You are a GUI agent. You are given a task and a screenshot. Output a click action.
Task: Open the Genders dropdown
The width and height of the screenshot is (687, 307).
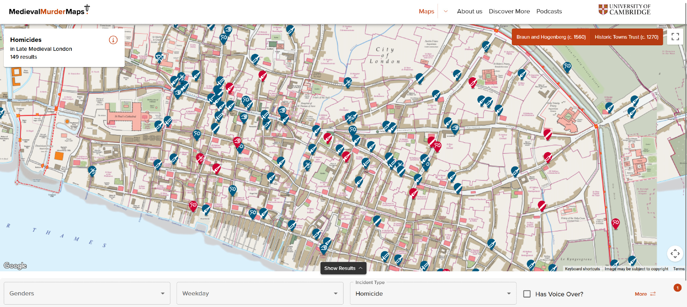point(87,293)
